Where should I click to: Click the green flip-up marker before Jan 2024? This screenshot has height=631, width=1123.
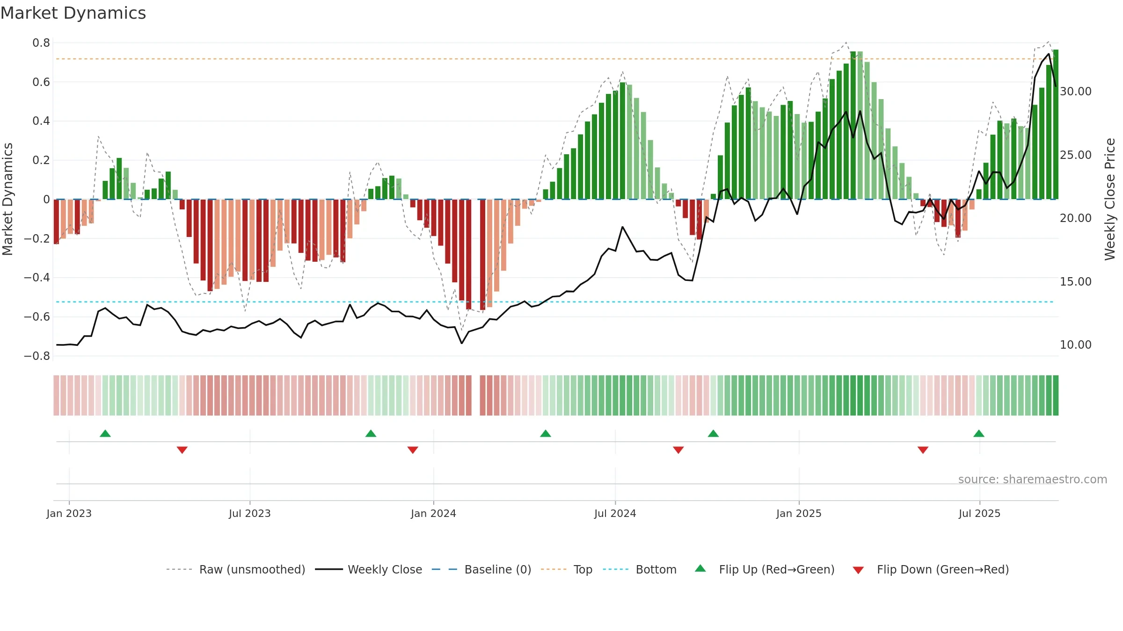tap(371, 433)
